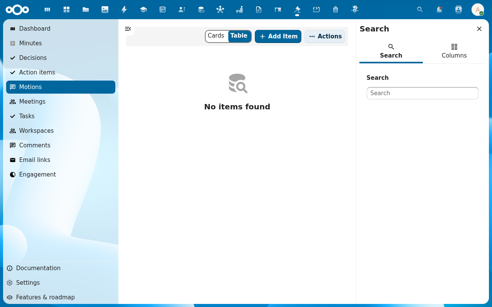Image resolution: width=492 pixels, height=307 pixels.
Task: Focus the Search input field
Action: click(x=422, y=93)
